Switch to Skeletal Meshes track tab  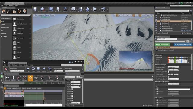point(17,88)
